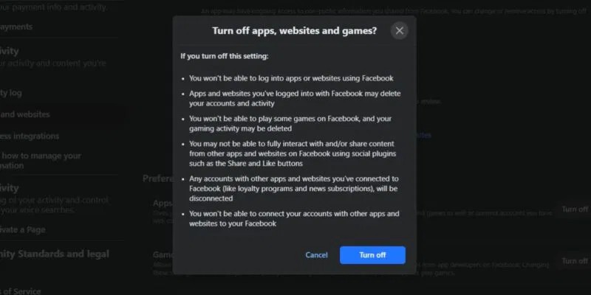This screenshot has height=295, width=591.
Task: Click the bullet mentioning loyalty programs and news subscriptions
Action: pyautogui.click(x=293, y=188)
